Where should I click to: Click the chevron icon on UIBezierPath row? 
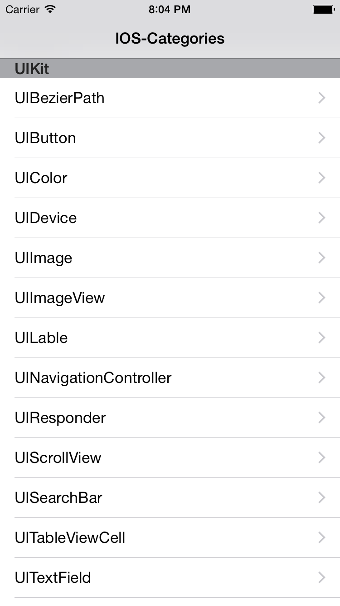322,98
